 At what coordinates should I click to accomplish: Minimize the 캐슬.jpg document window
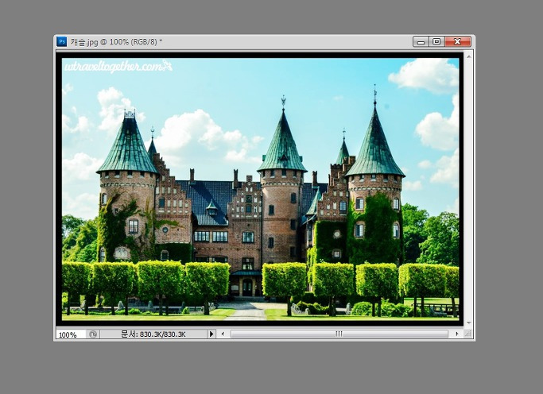(x=421, y=42)
